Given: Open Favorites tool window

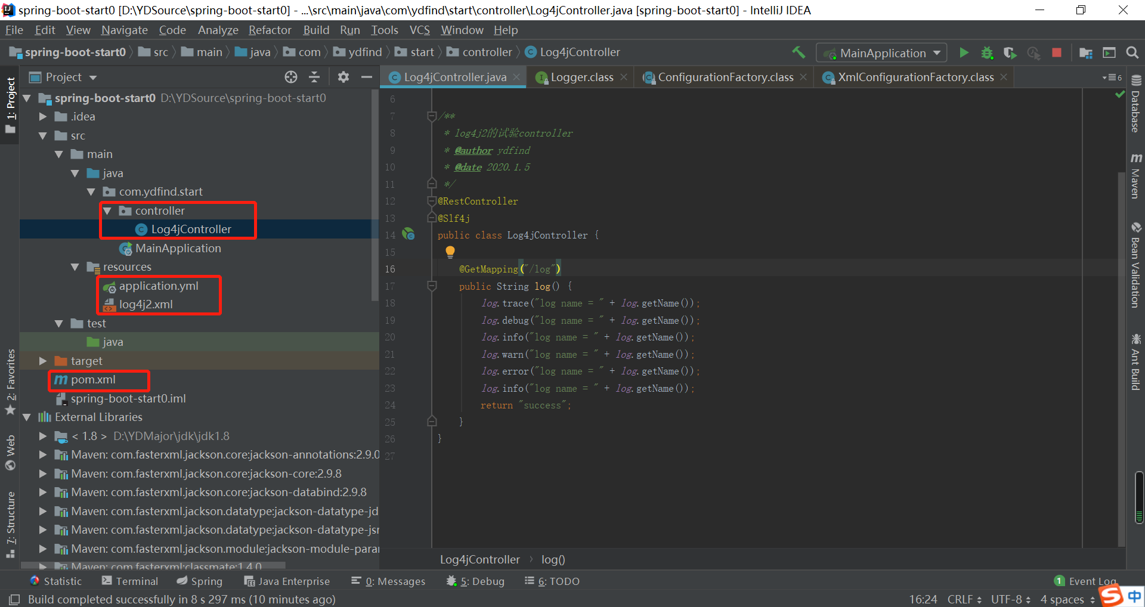Looking at the screenshot, I should coord(10,382).
